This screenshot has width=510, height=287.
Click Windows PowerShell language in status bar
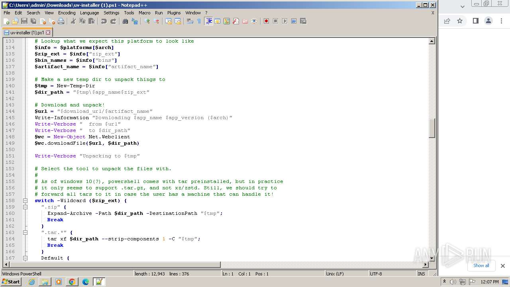67,274
